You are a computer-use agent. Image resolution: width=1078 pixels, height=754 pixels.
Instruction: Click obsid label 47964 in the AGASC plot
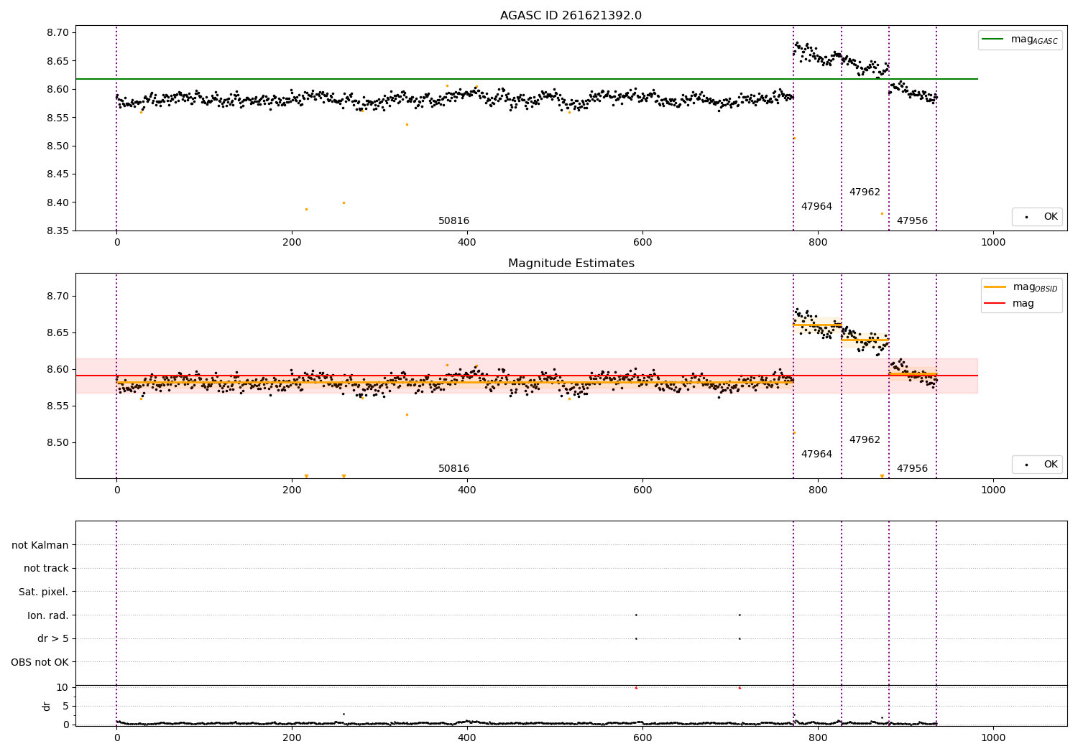pos(816,207)
